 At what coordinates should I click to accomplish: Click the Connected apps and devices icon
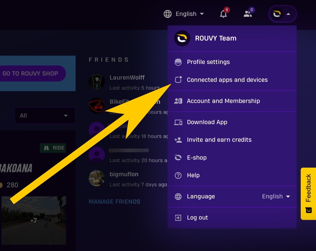(x=178, y=80)
